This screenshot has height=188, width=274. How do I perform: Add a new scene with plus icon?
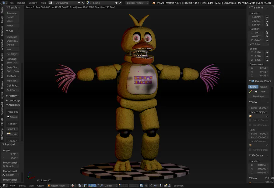(116, 3)
